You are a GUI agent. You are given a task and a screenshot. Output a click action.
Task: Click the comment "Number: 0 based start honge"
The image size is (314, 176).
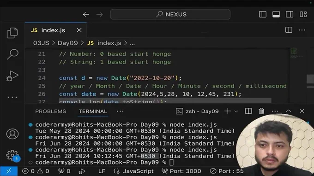(115, 54)
